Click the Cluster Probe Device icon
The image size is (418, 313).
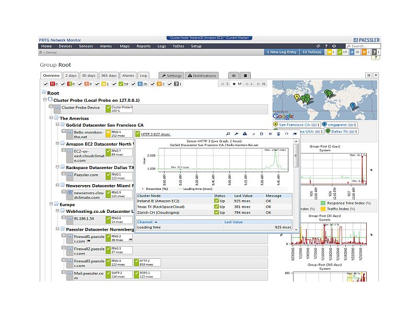pos(57,107)
